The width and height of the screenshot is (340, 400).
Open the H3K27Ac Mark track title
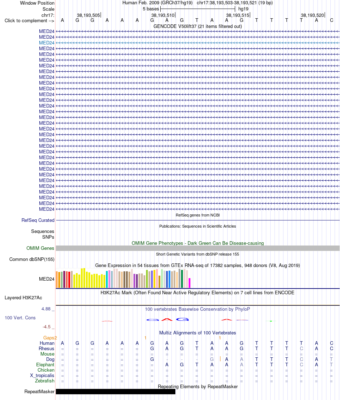click(198, 292)
